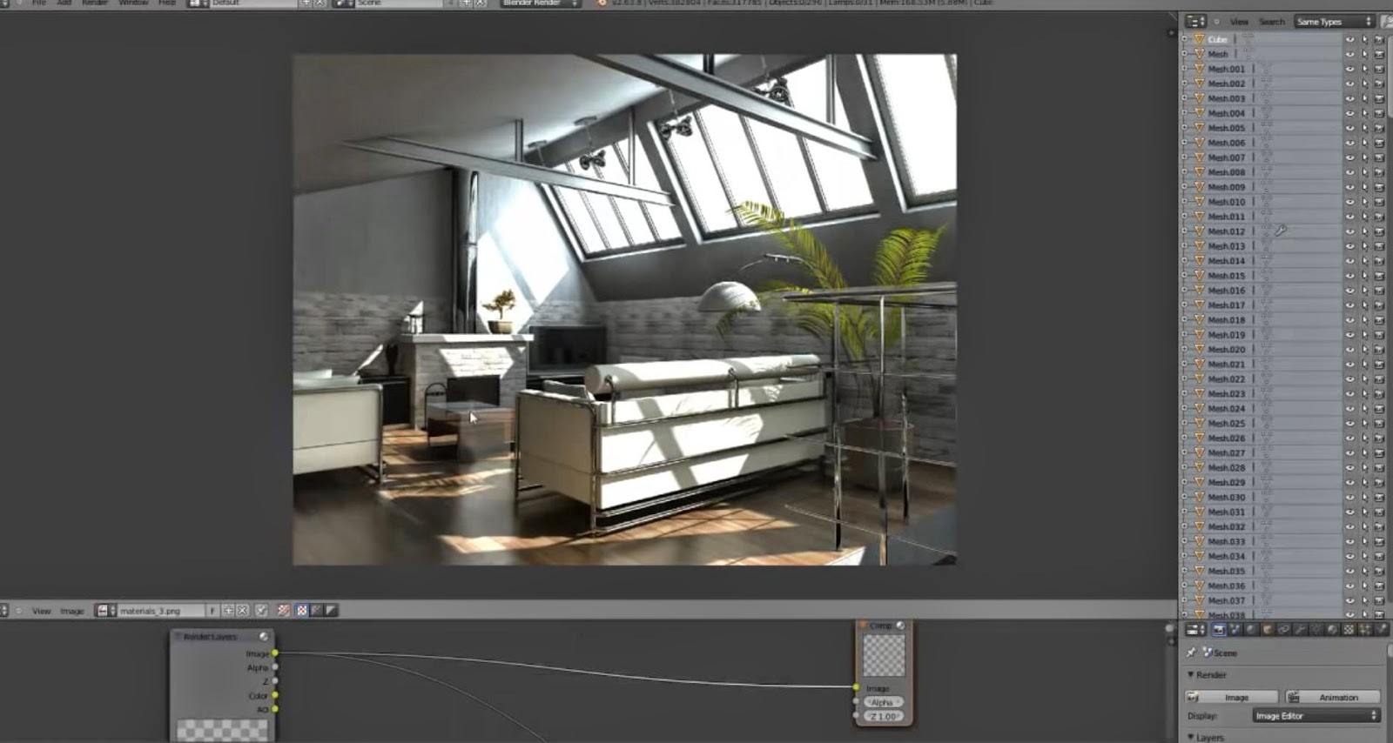Open the Blender Render engine dropdown
Image resolution: width=1393 pixels, height=743 pixels.
[x=540, y=3]
